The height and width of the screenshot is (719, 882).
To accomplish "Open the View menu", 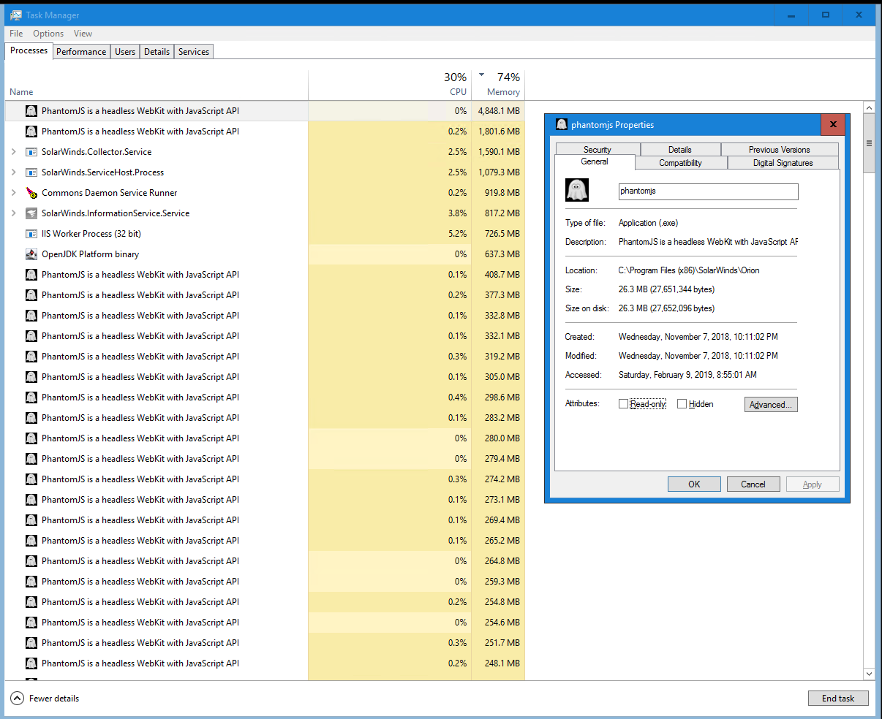I will [x=83, y=34].
